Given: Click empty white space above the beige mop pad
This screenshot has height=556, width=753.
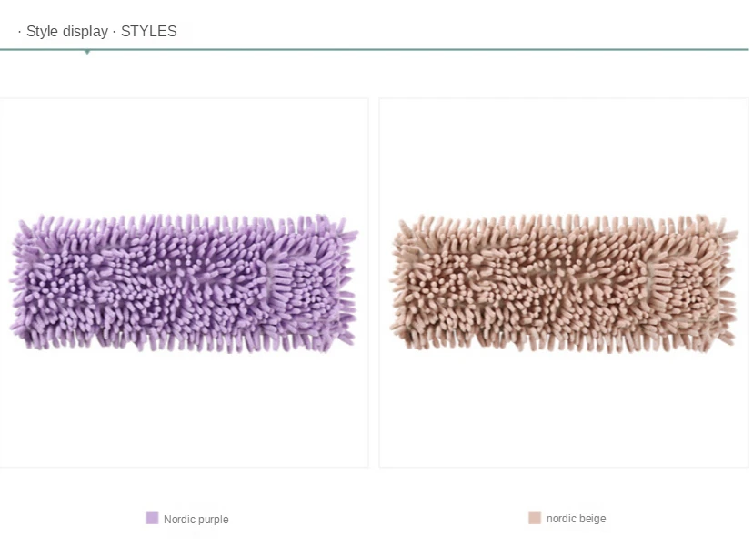Looking at the screenshot, I should click(x=564, y=154).
